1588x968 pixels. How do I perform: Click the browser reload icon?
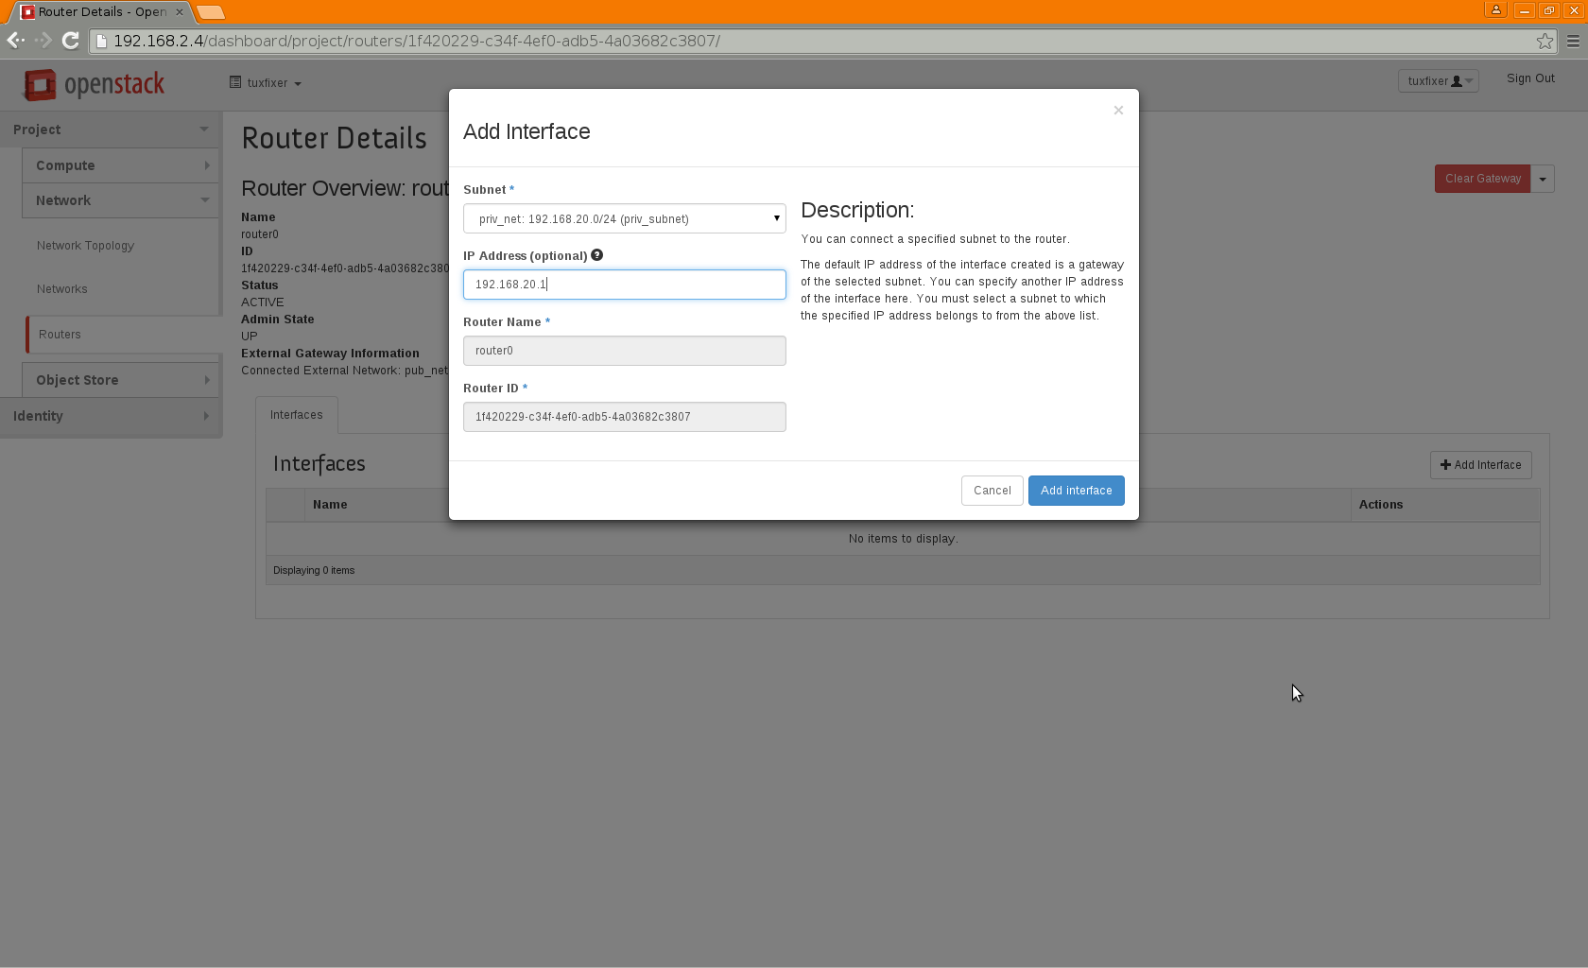(x=70, y=41)
